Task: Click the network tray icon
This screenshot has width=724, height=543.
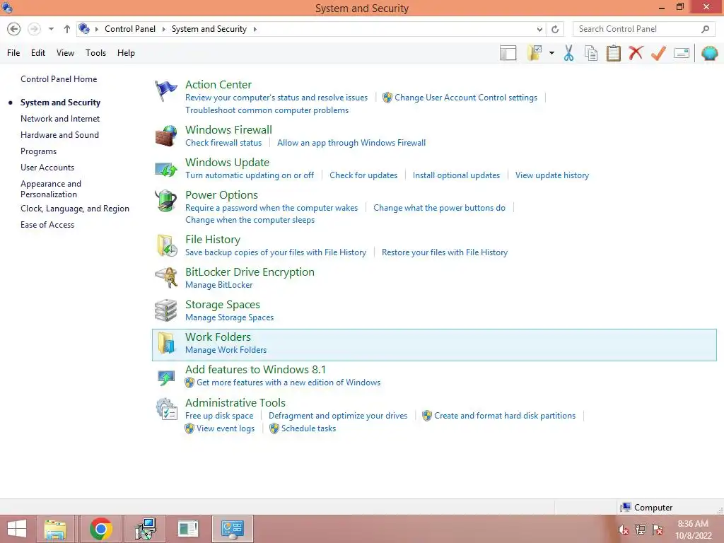Action: click(x=640, y=530)
